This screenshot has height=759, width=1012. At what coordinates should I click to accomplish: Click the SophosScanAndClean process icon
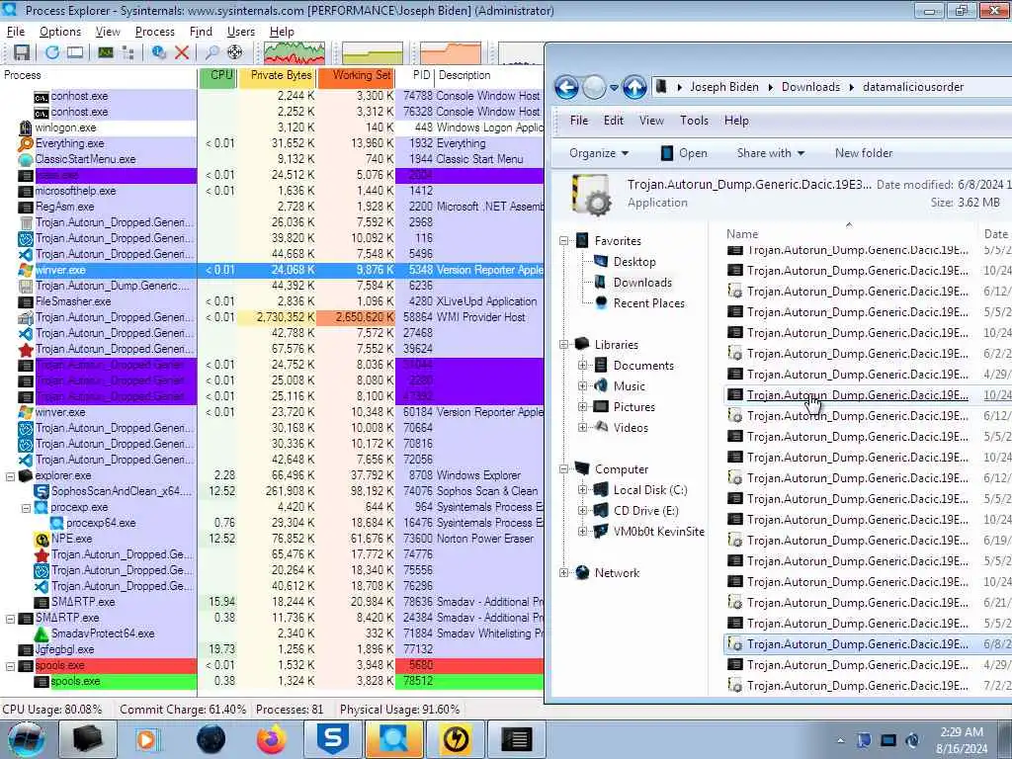tap(42, 491)
